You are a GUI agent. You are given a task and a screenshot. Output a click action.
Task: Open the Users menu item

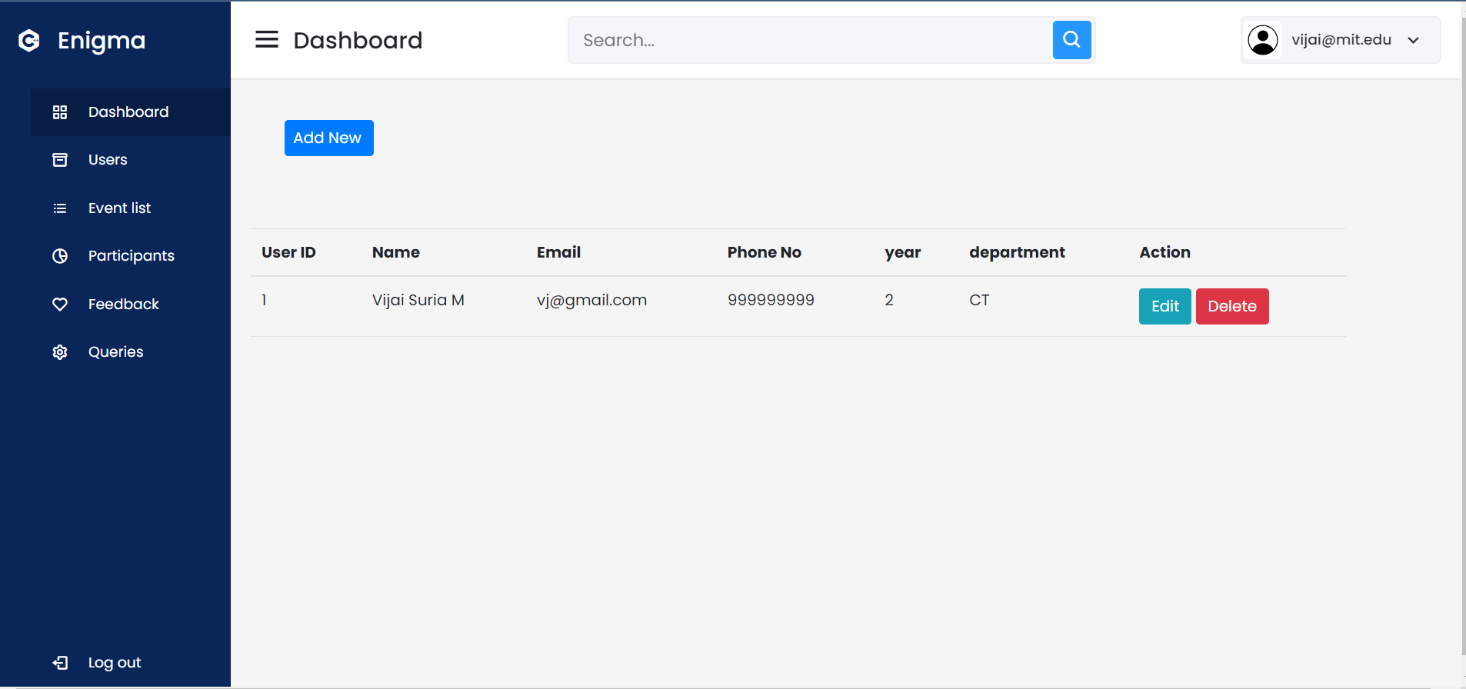[108, 160]
